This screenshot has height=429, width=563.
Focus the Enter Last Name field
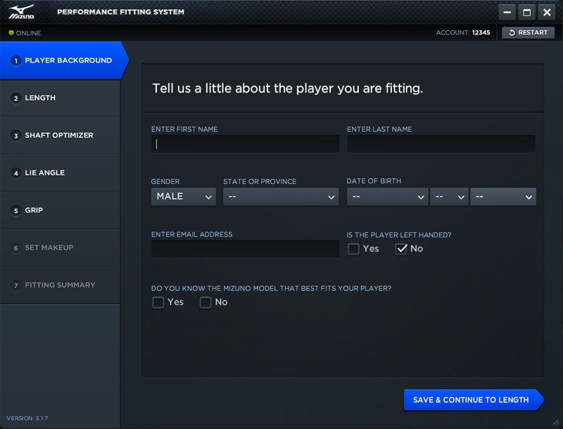pyautogui.click(x=441, y=144)
